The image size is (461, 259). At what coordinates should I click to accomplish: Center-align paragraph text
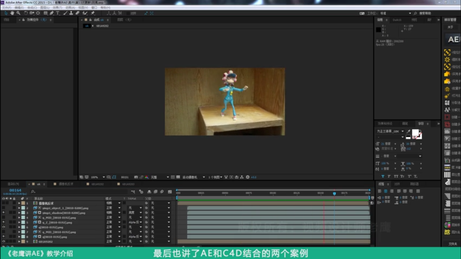tap(385, 191)
